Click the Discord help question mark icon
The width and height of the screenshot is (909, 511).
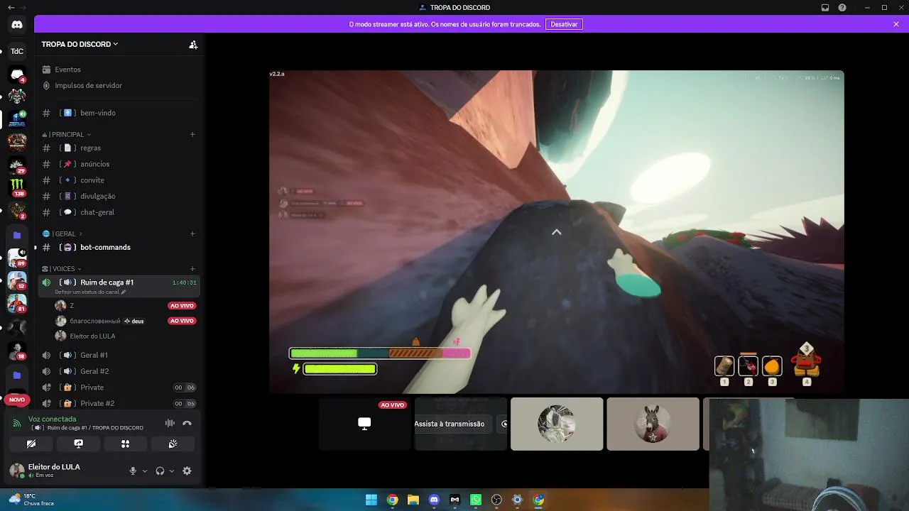[842, 8]
